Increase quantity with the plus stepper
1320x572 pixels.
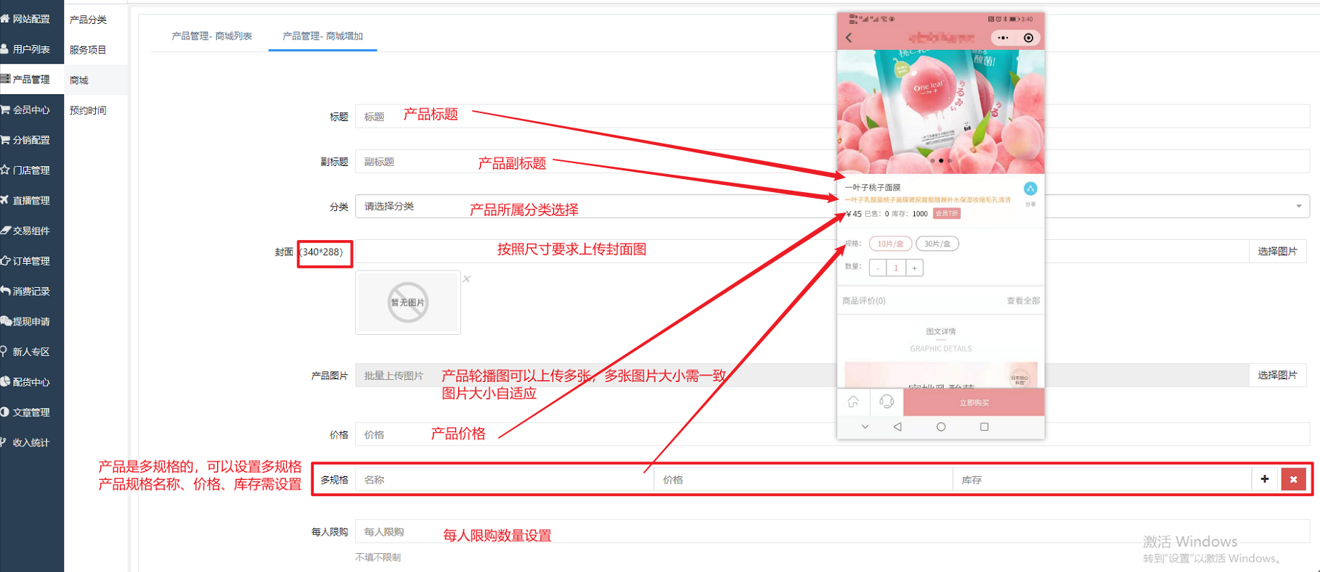tap(914, 268)
